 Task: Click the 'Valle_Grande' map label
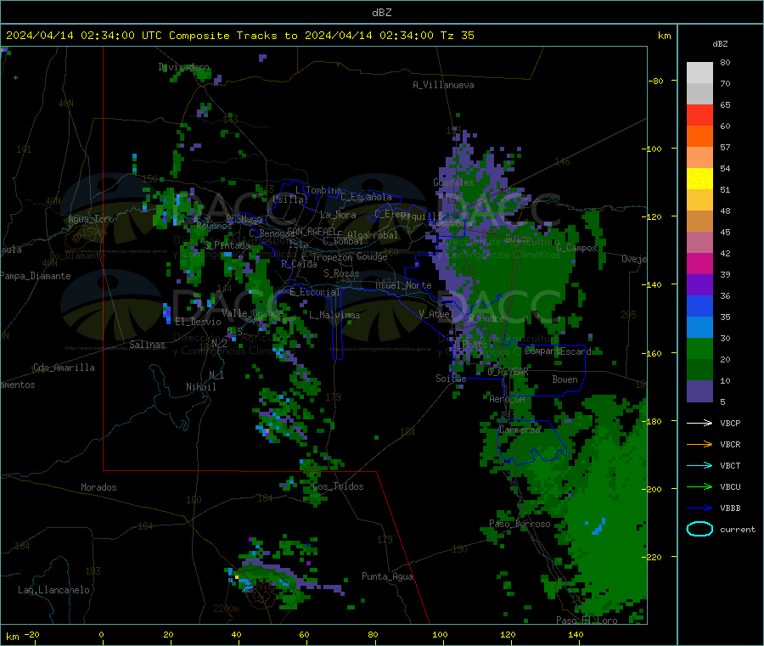(252, 313)
